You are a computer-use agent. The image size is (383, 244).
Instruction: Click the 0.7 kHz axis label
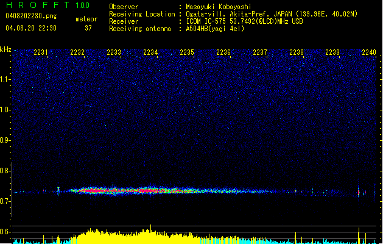click(5, 201)
